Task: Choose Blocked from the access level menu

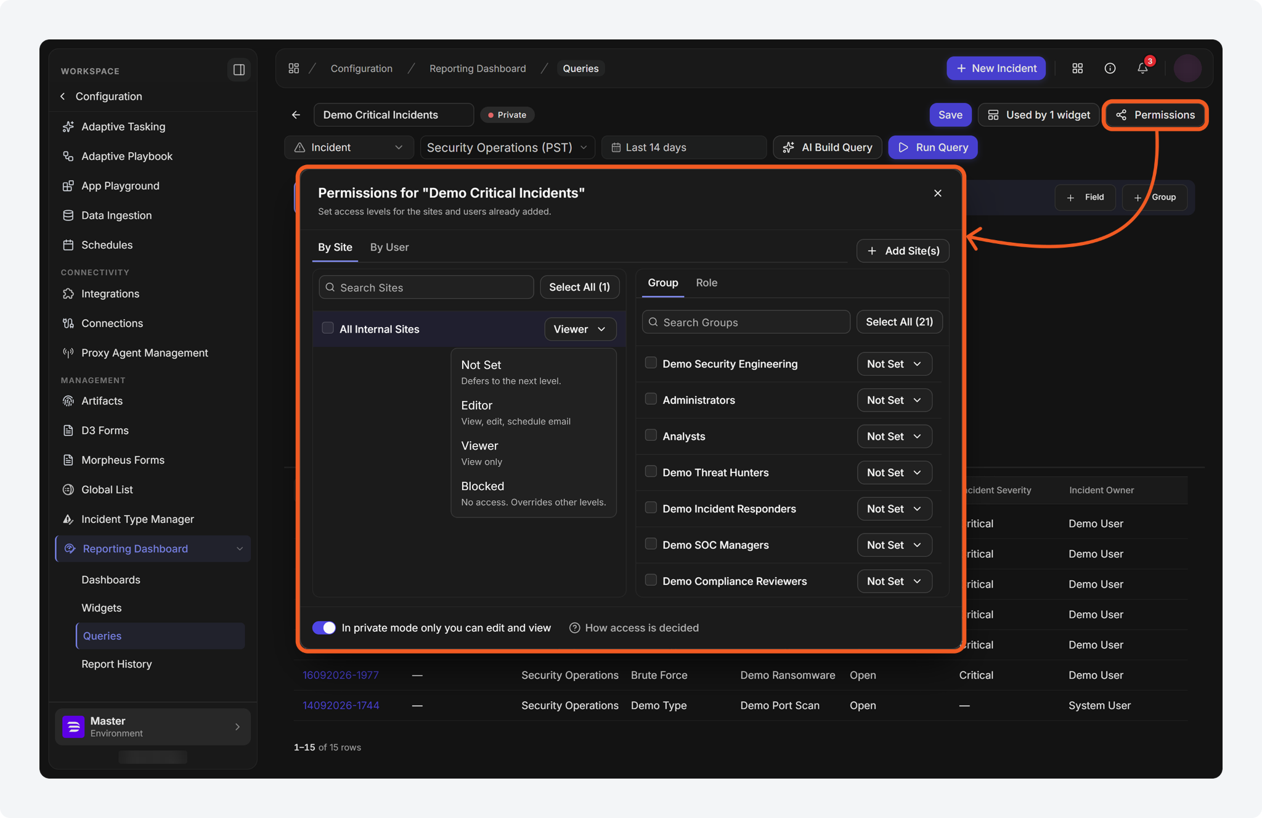Action: click(534, 493)
